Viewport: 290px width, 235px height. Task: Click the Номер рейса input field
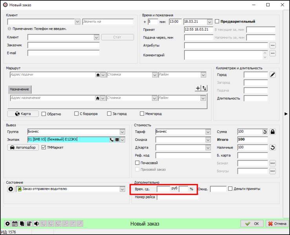tap(177, 197)
